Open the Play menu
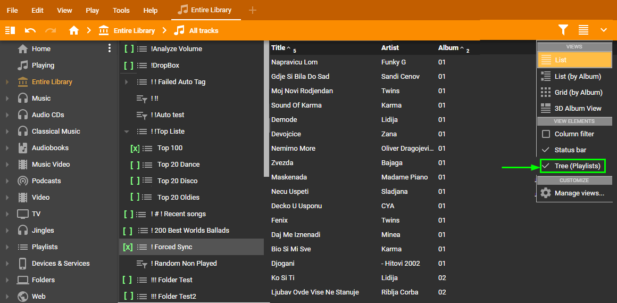The height and width of the screenshot is (303, 617). click(92, 10)
